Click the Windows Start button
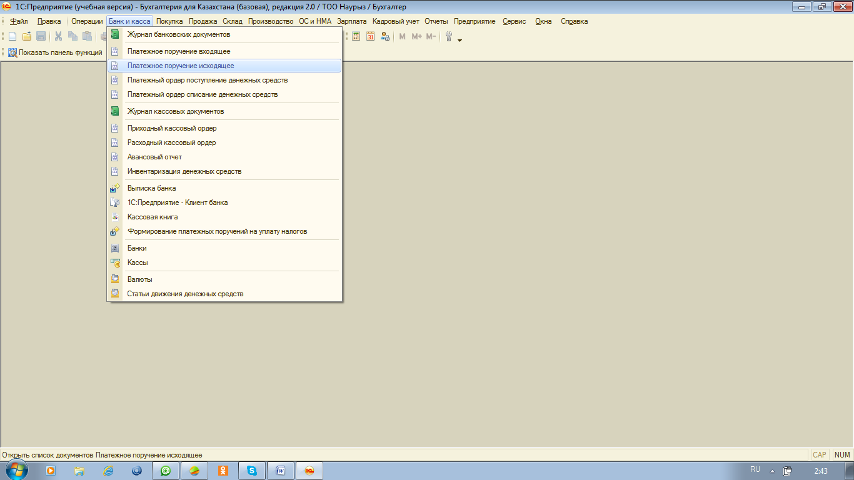This screenshot has height=480, width=854. (x=17, y=470)
